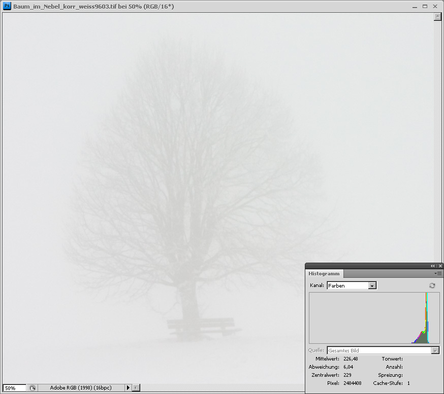
Task: Click the Abweichung value 6,04
Action: [x=348, y=367]
